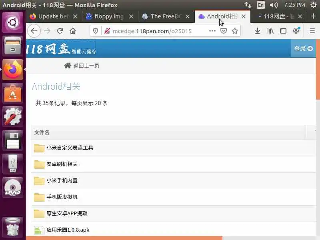Viewport: 320px width, 240px height.
Task: Close the Update tab
Action: (75, 16)
